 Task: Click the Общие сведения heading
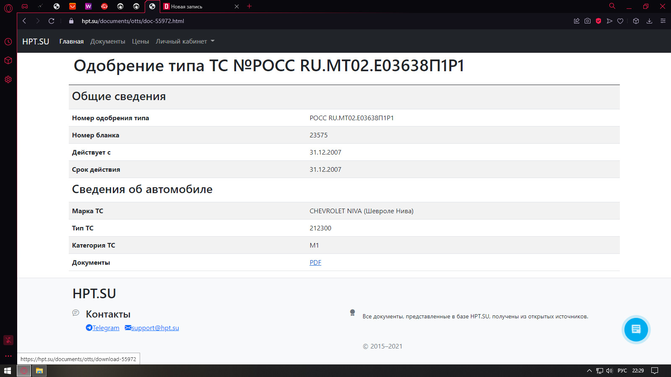pos(119,96)
